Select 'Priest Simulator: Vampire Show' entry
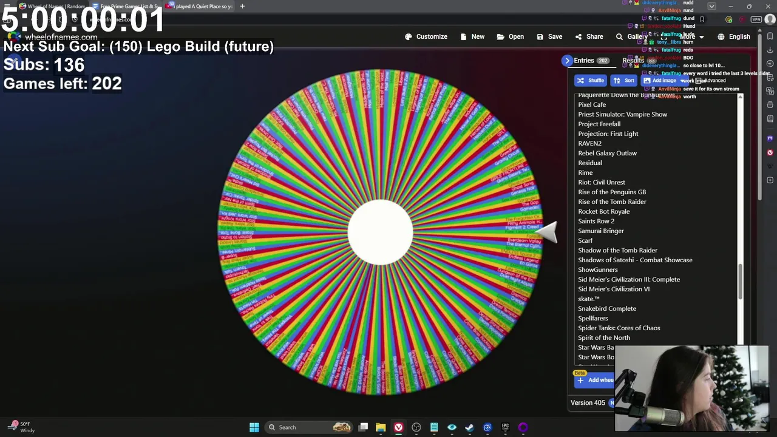The image size is (777, 437). coord(622,114)
